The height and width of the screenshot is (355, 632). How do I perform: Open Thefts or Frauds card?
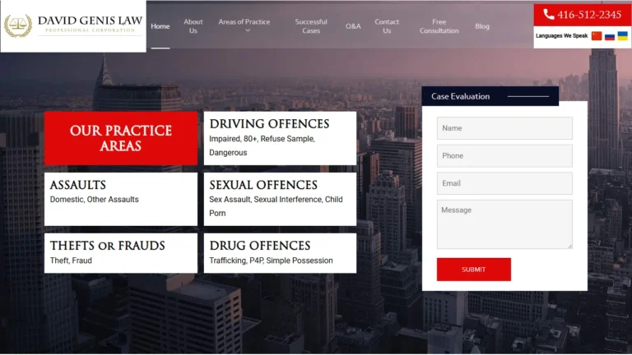pos(121,253)
